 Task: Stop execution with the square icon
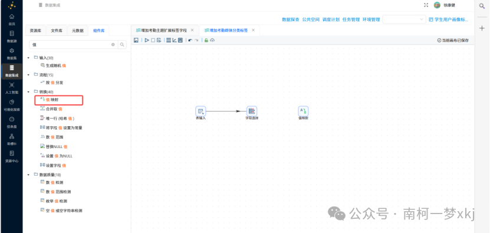pyautogui.click(x=153, y=40)
